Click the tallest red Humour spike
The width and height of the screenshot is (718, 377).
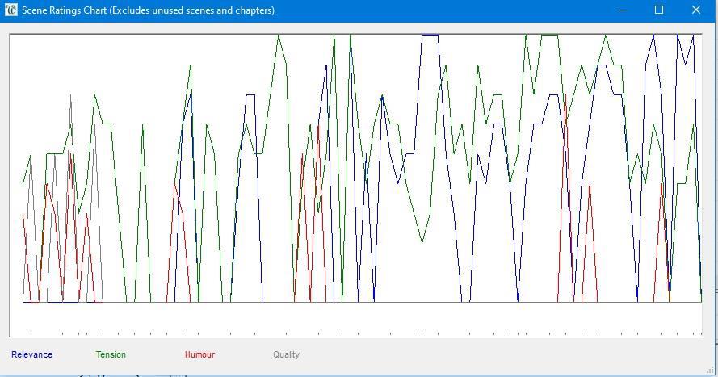click(565, 96)
